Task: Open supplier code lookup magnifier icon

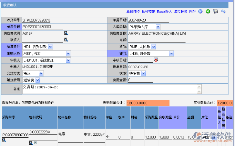Action: (66, 33)
